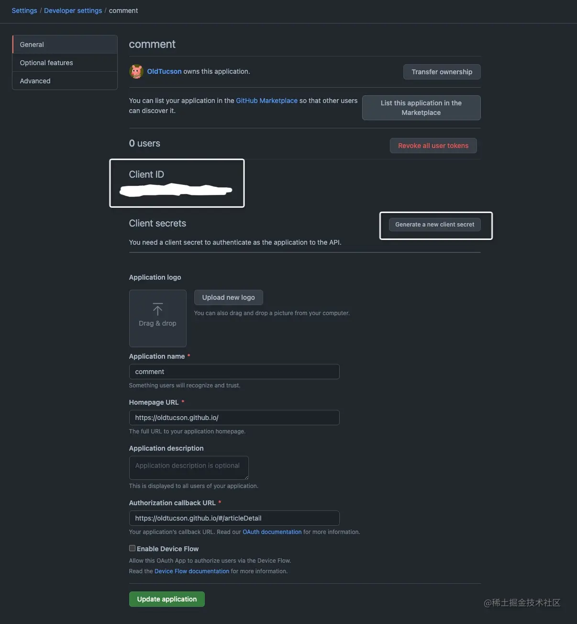
Task: Click into the Homepage URL field
Action: tap(234, 418)
